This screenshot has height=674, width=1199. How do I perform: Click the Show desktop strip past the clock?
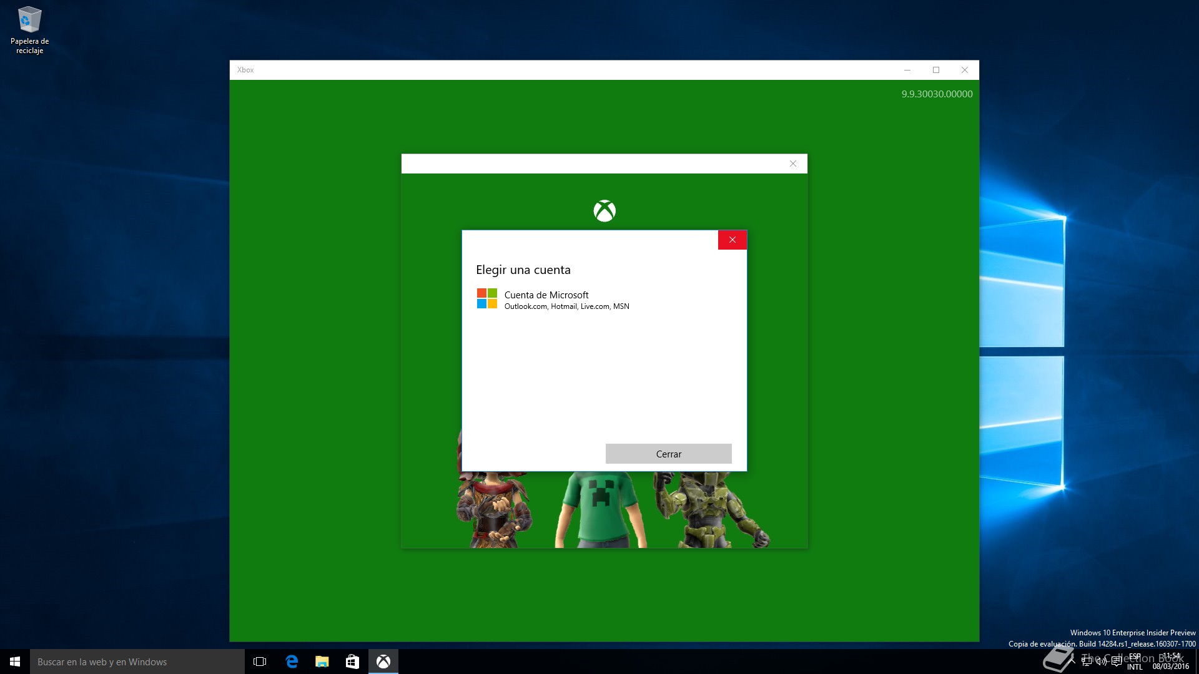(1197, 662)
